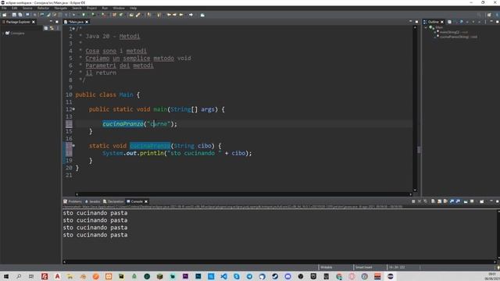Image resolution: width=500 pixels, height=281 pixels.
Task: Toggle Word Wrap in Console toolbar
Action: pyautogui.click(x=445, y=201)
